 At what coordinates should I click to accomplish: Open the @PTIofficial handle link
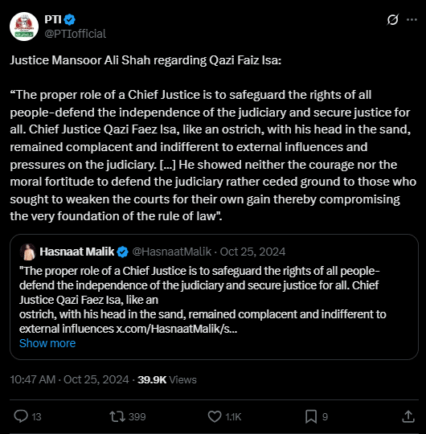[x=76, y=34]
